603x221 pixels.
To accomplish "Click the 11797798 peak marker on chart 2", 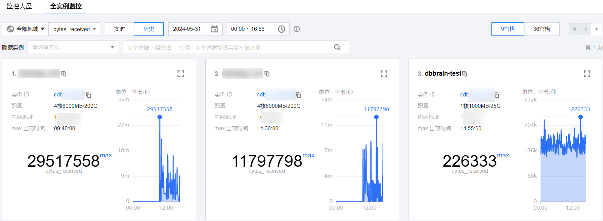I will pos(377,117).
